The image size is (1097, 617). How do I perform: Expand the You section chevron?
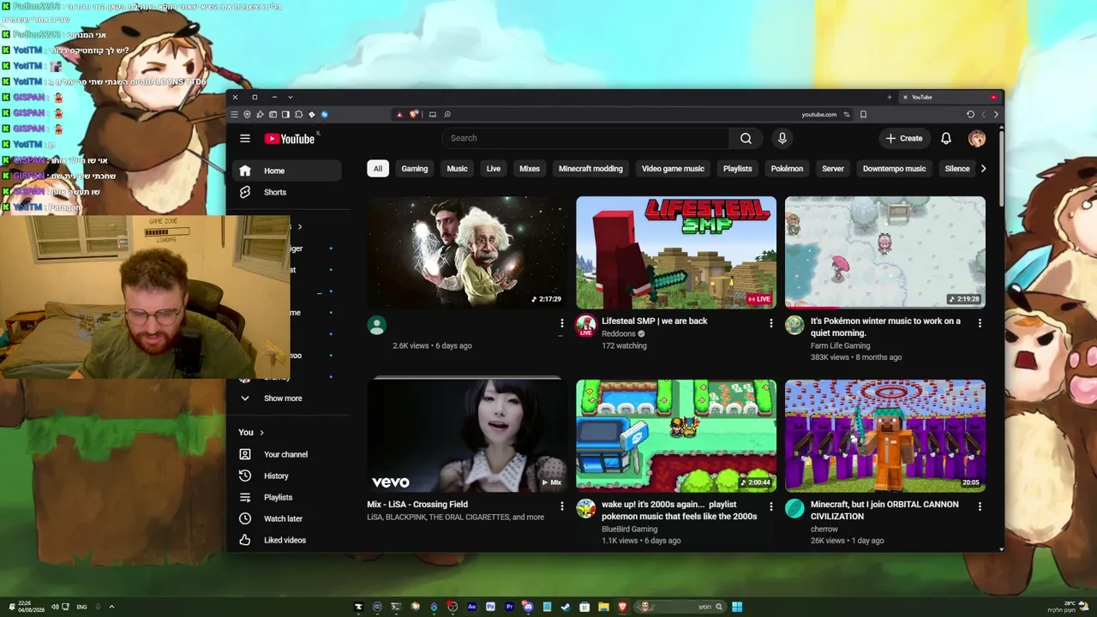261,433
